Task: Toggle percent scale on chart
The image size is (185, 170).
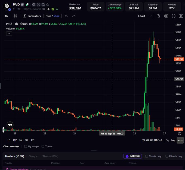Action: click(x=167, y=140)
